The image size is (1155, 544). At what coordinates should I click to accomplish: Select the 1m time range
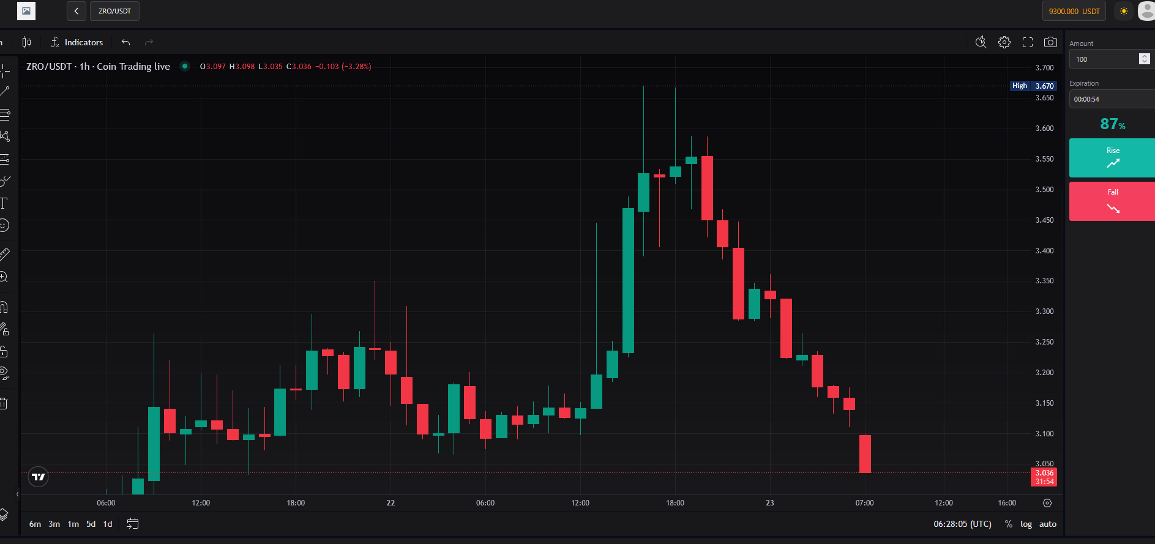tap(73, 524)
